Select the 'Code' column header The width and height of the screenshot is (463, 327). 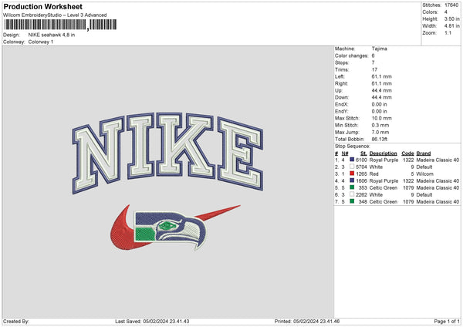click(x=407, y=153)
